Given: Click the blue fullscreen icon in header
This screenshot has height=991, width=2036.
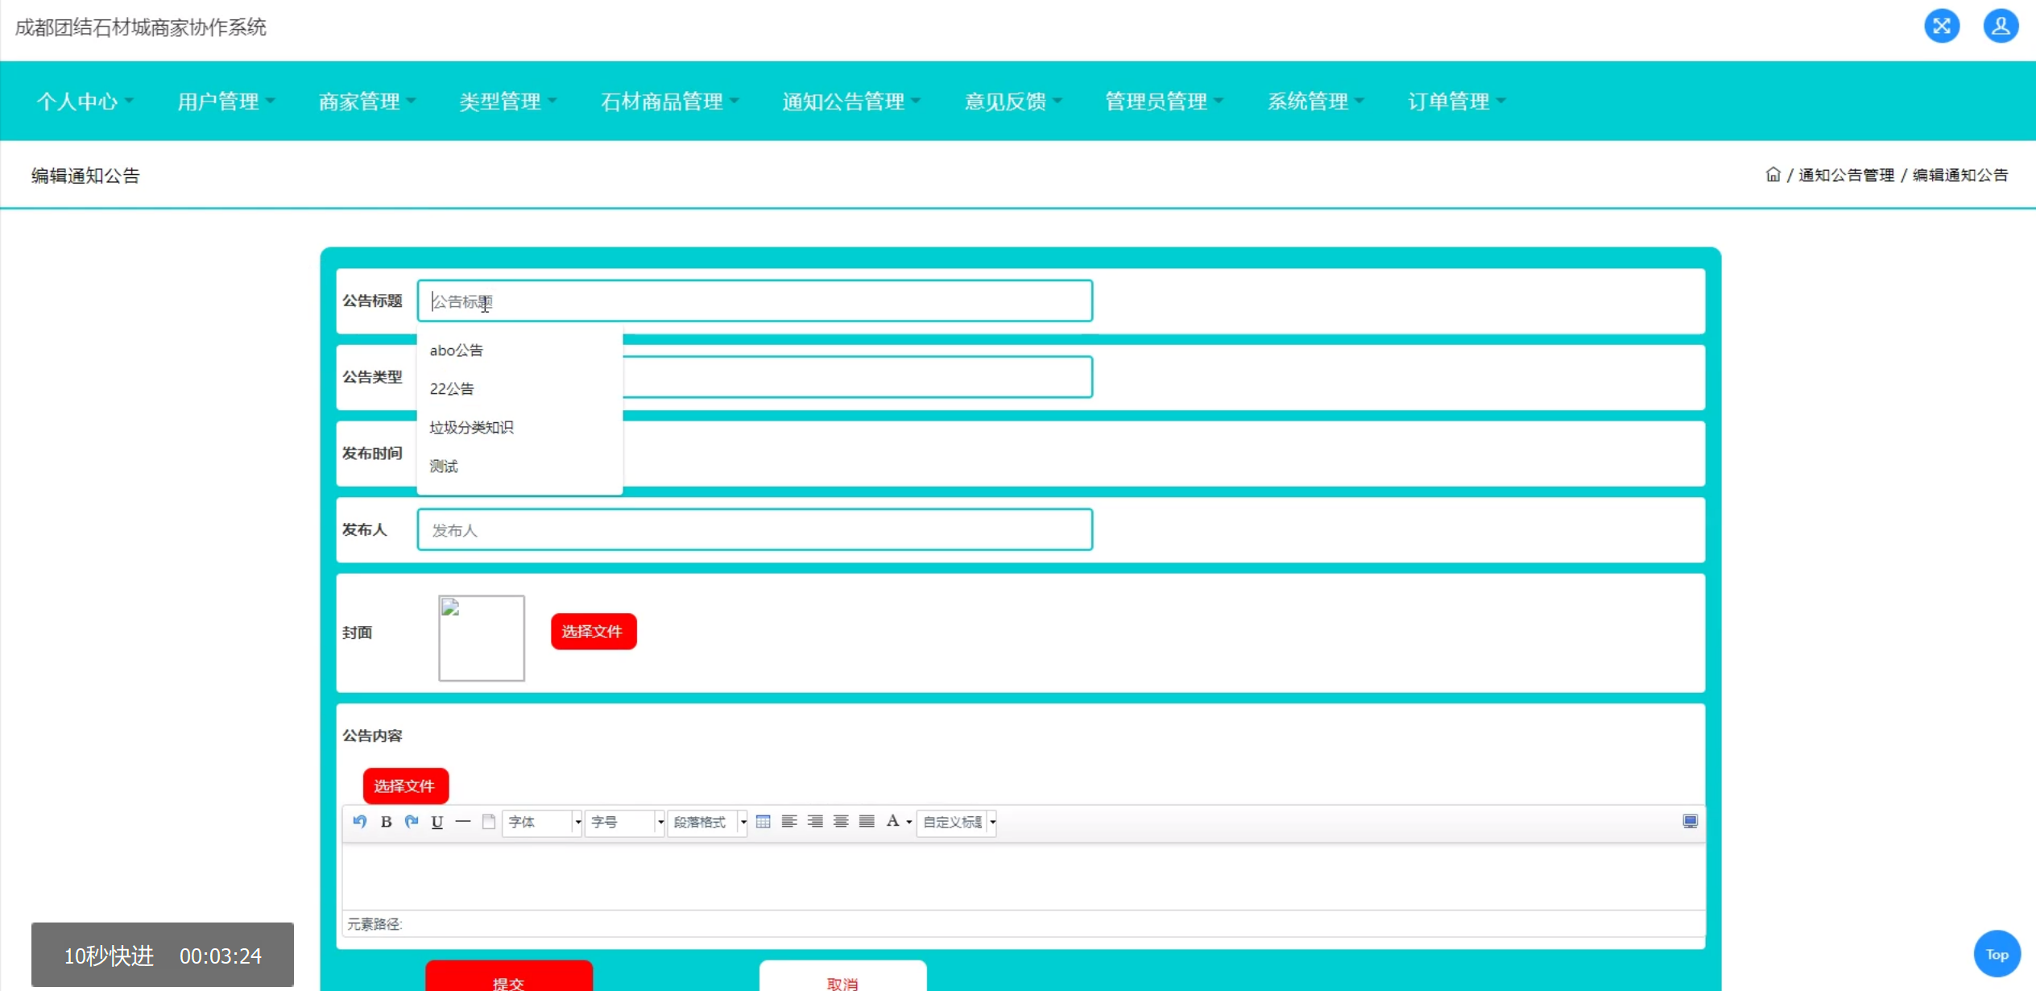Looking at the screenshot, I should (x=1942, y=26).
